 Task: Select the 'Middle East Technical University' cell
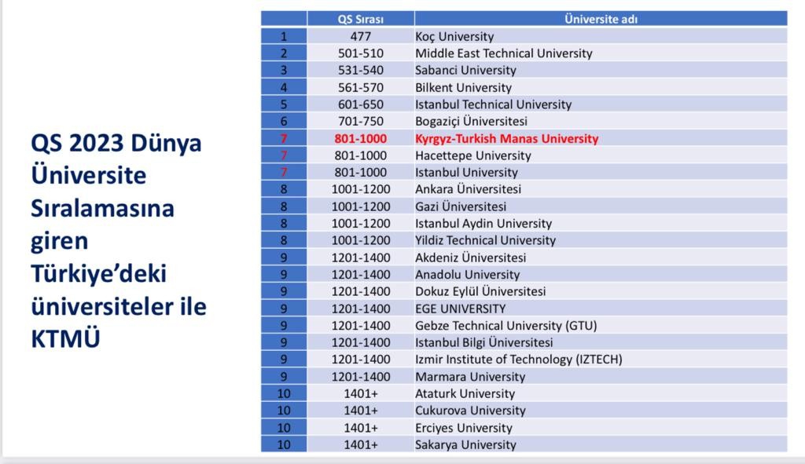click(x=601, y=53)
